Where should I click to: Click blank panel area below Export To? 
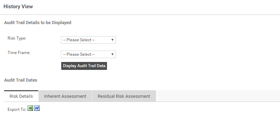(142, 119)
